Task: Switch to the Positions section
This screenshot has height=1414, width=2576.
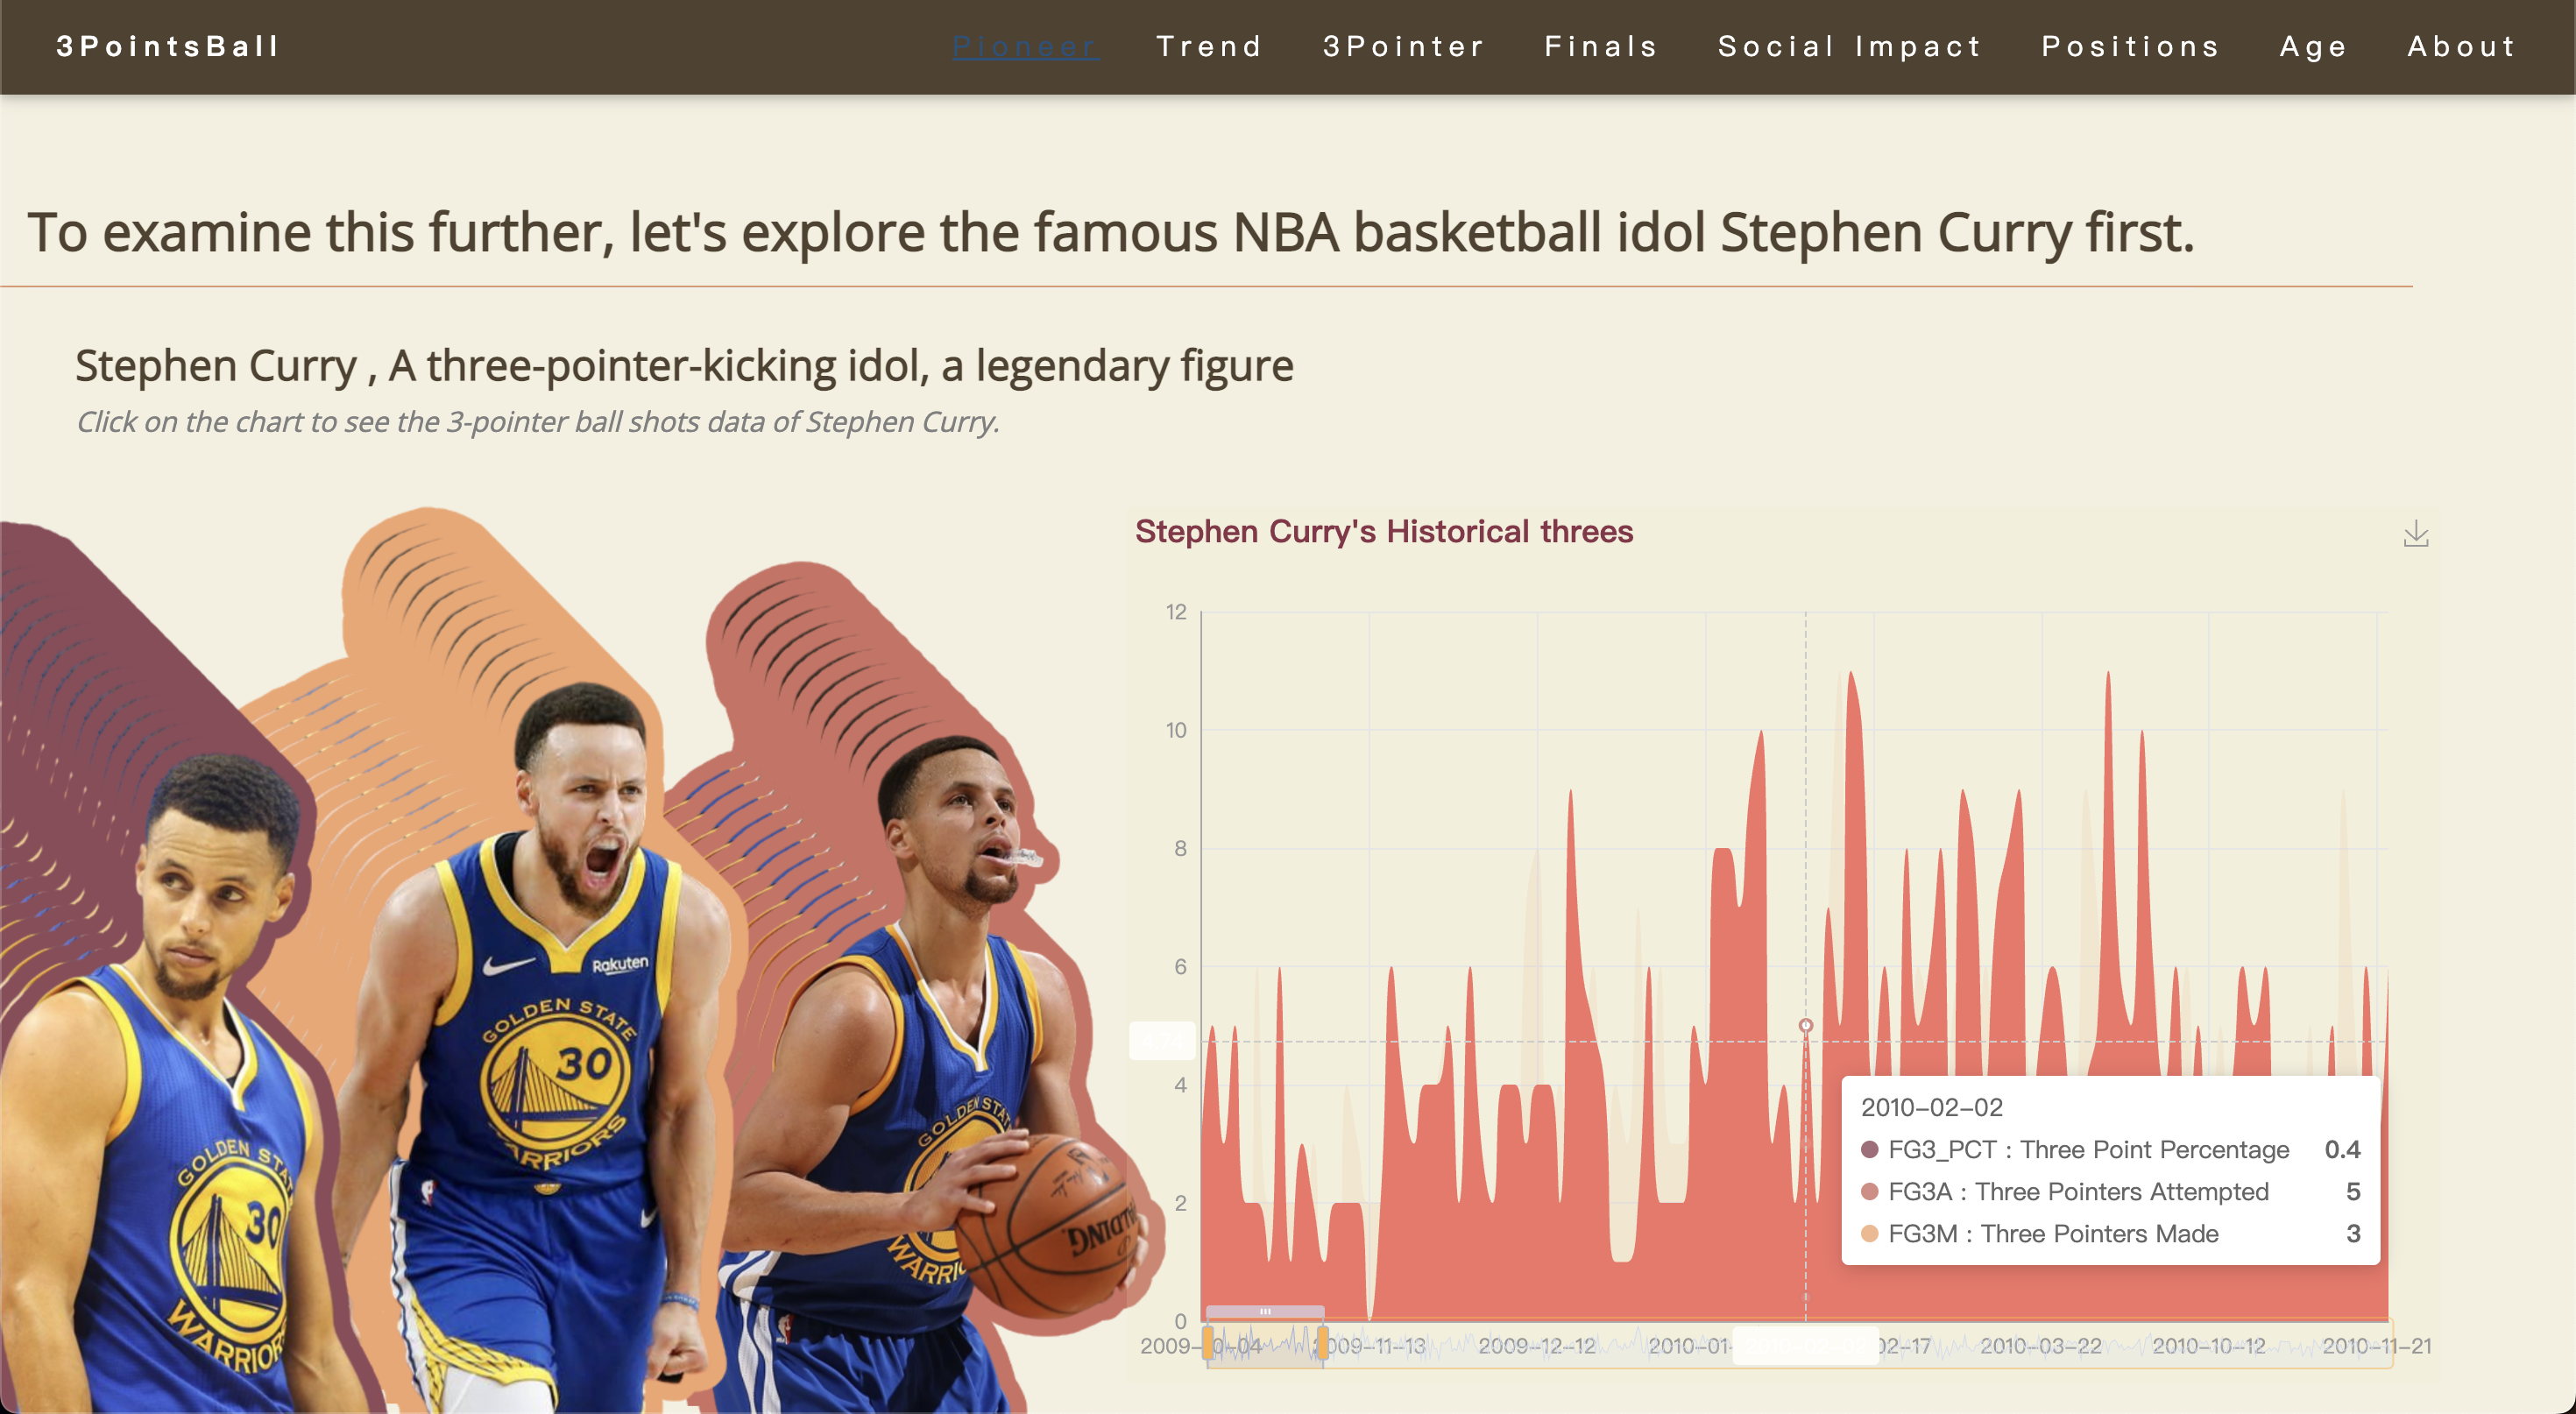Action: [x=2130, y=46]
